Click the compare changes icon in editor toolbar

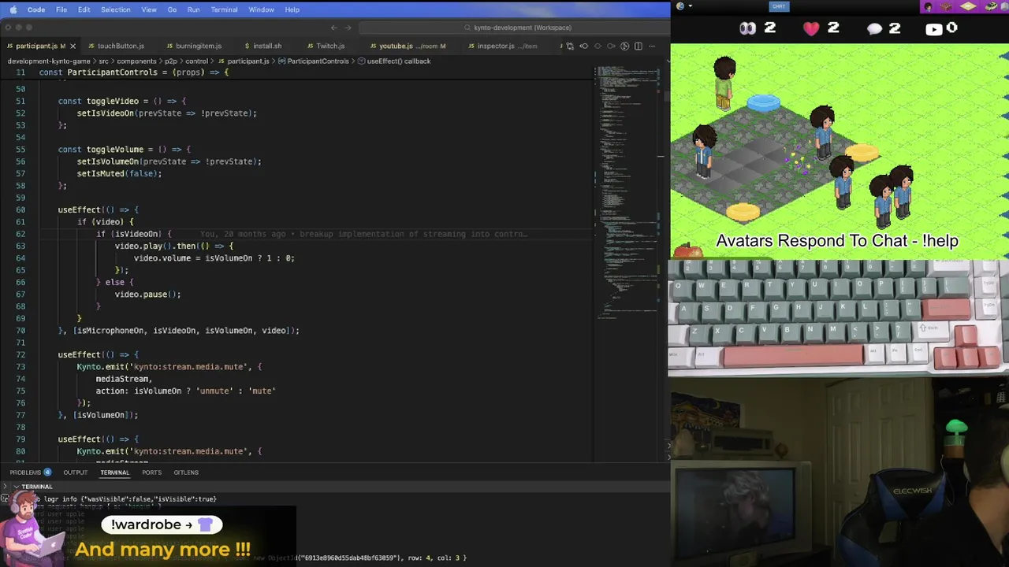click(570, 46)
